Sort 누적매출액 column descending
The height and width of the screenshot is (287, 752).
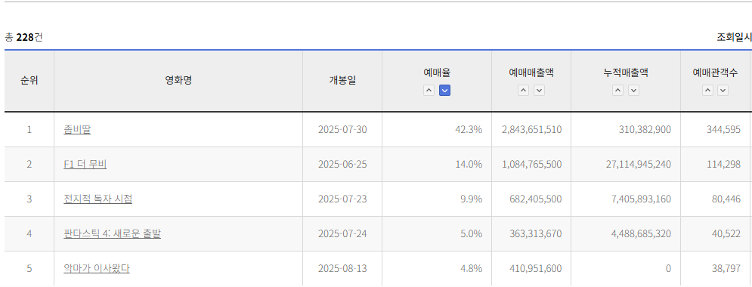pos(633,90)
